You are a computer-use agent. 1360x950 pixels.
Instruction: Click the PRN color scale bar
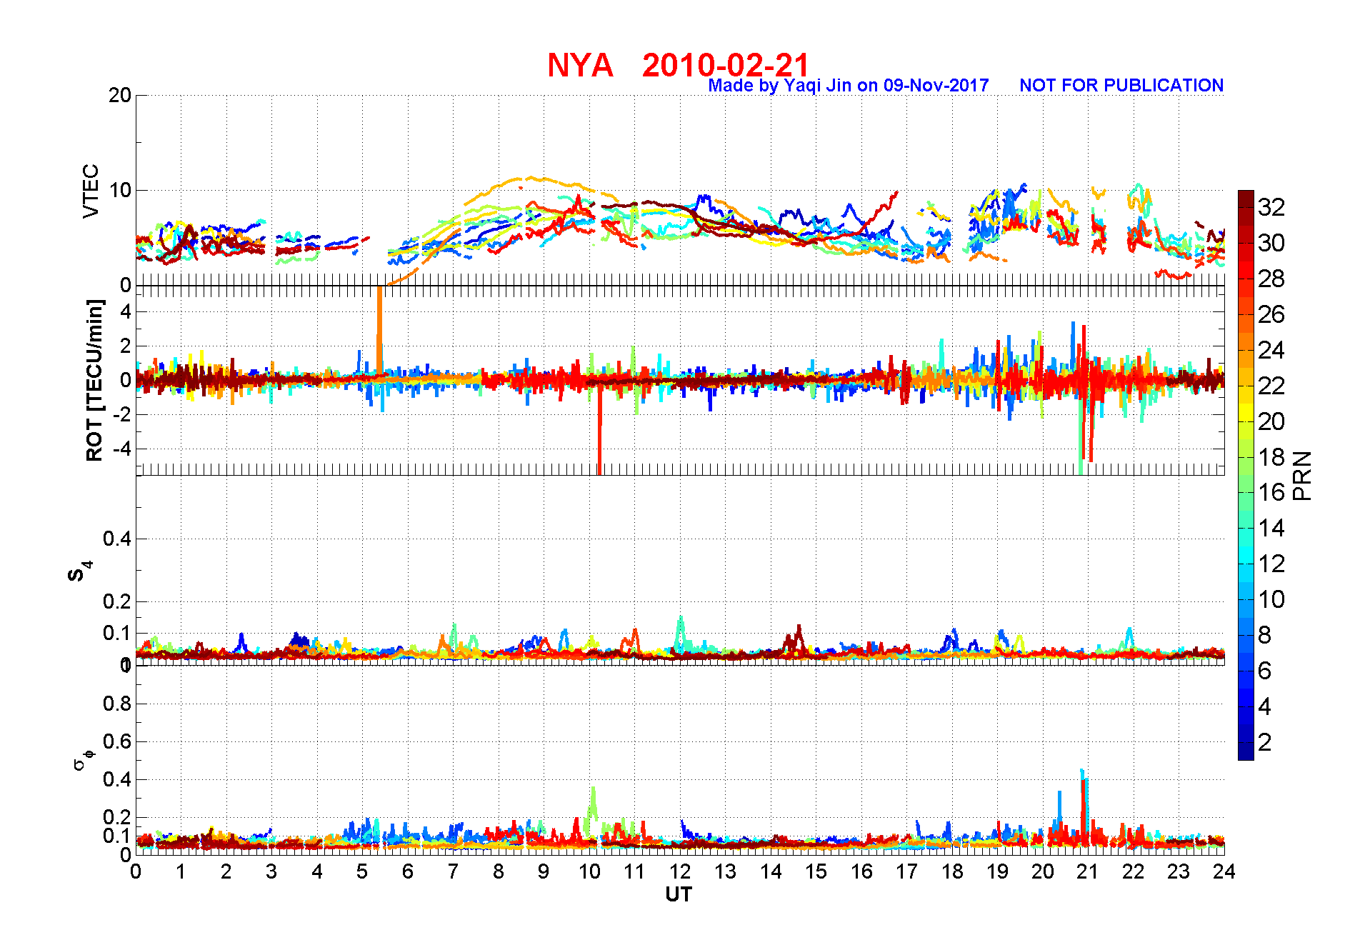1246,475
